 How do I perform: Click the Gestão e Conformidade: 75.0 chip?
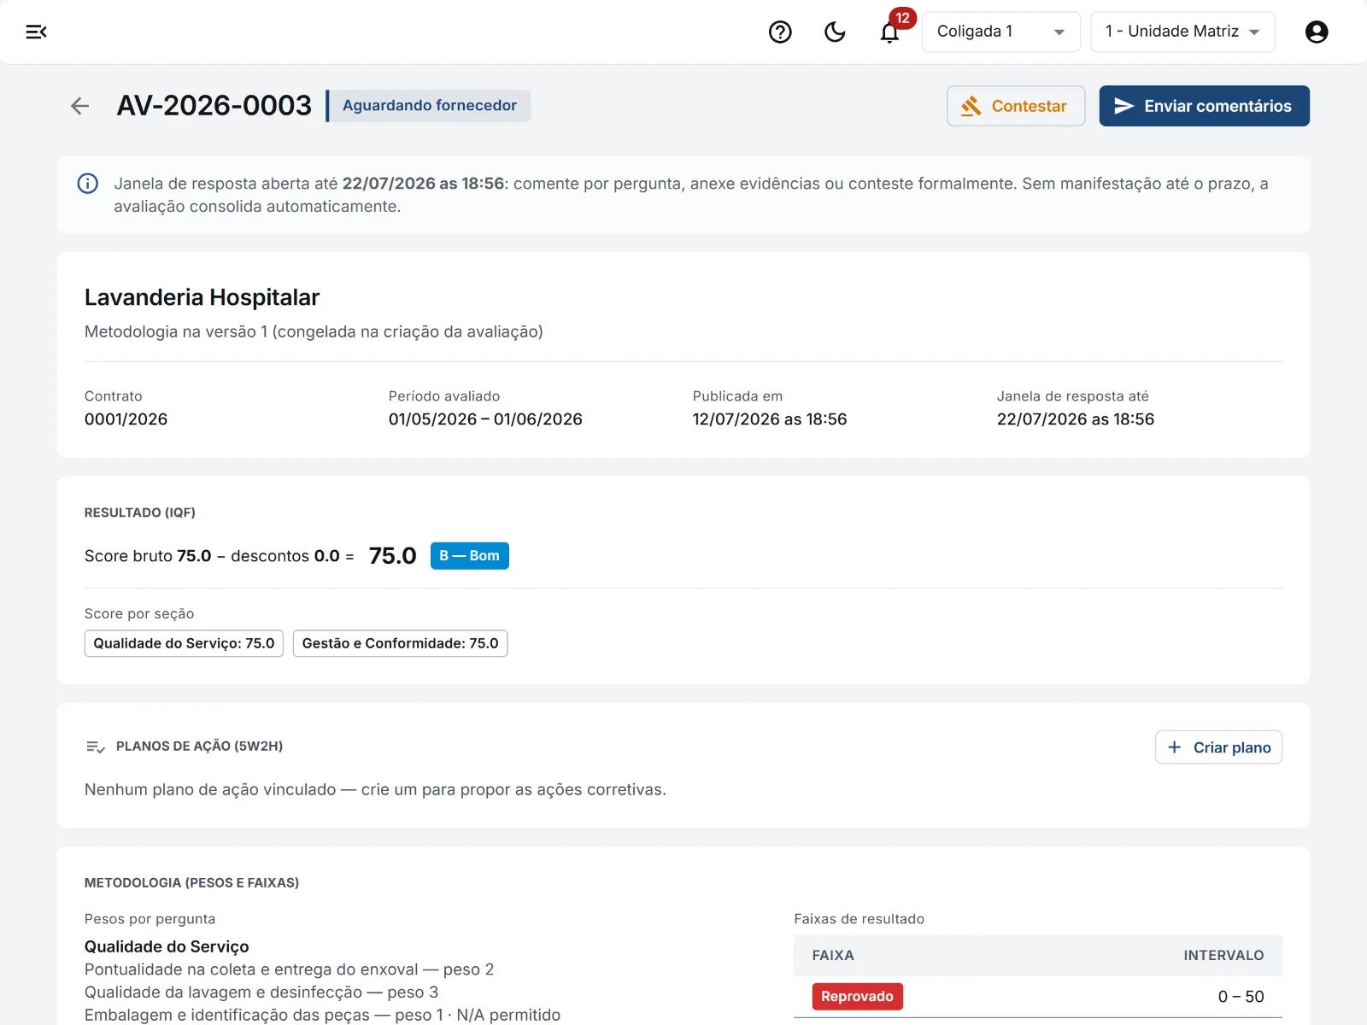pos(400,643)
